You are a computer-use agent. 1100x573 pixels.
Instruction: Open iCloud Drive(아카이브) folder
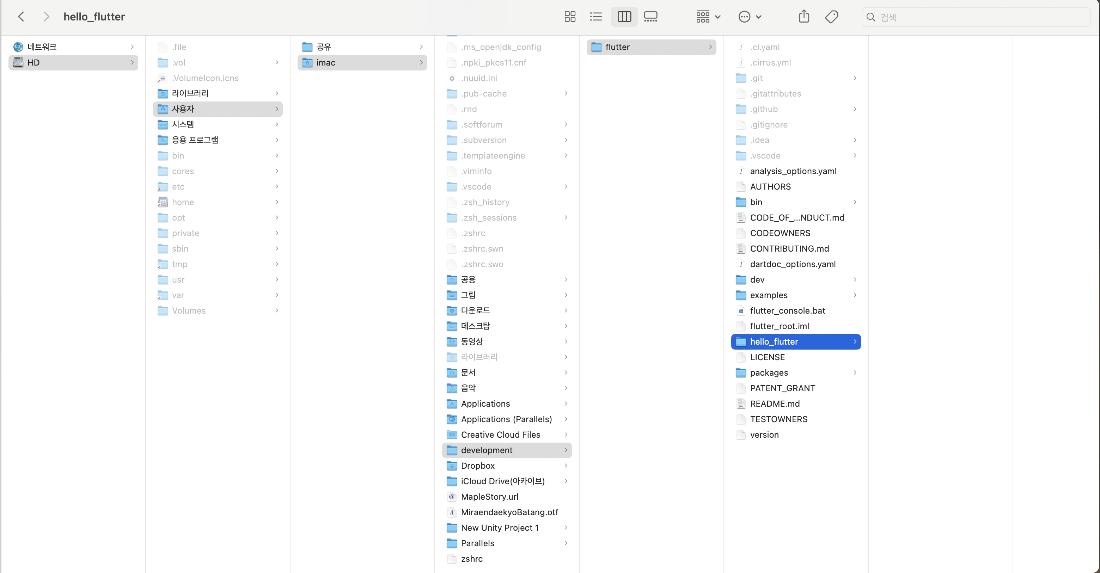pos(507,481)
